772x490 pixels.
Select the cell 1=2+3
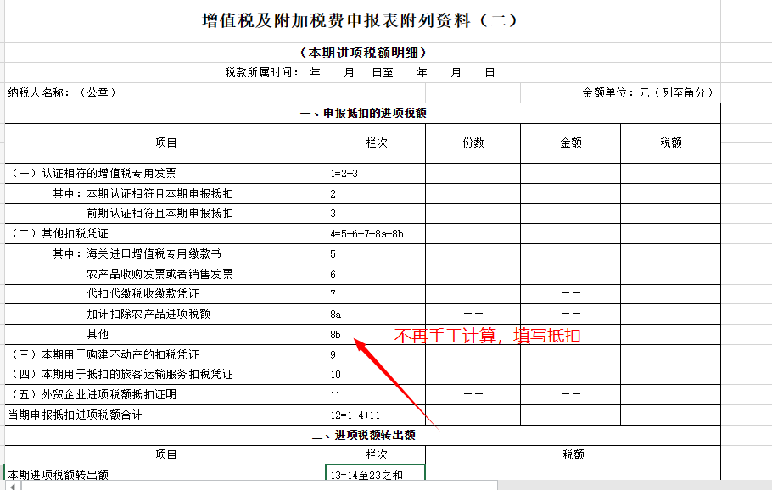click(x=376, y=174)
